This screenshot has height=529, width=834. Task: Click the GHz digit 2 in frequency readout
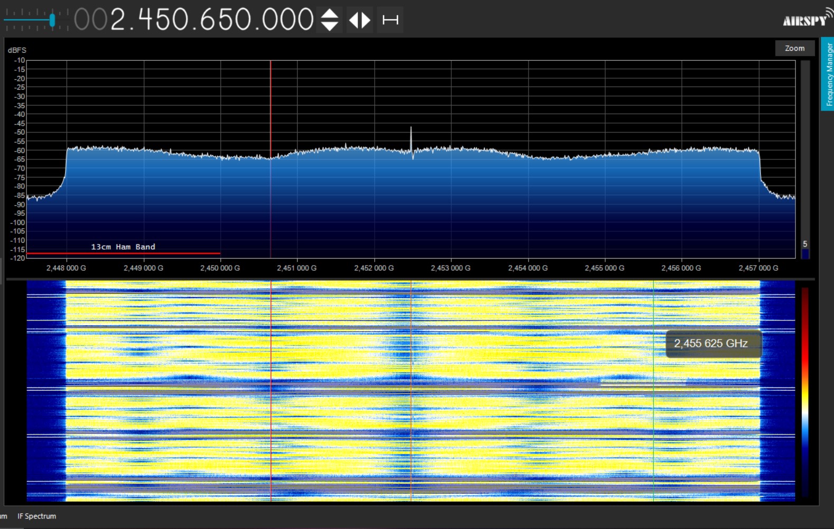click(x=117, y=20)
